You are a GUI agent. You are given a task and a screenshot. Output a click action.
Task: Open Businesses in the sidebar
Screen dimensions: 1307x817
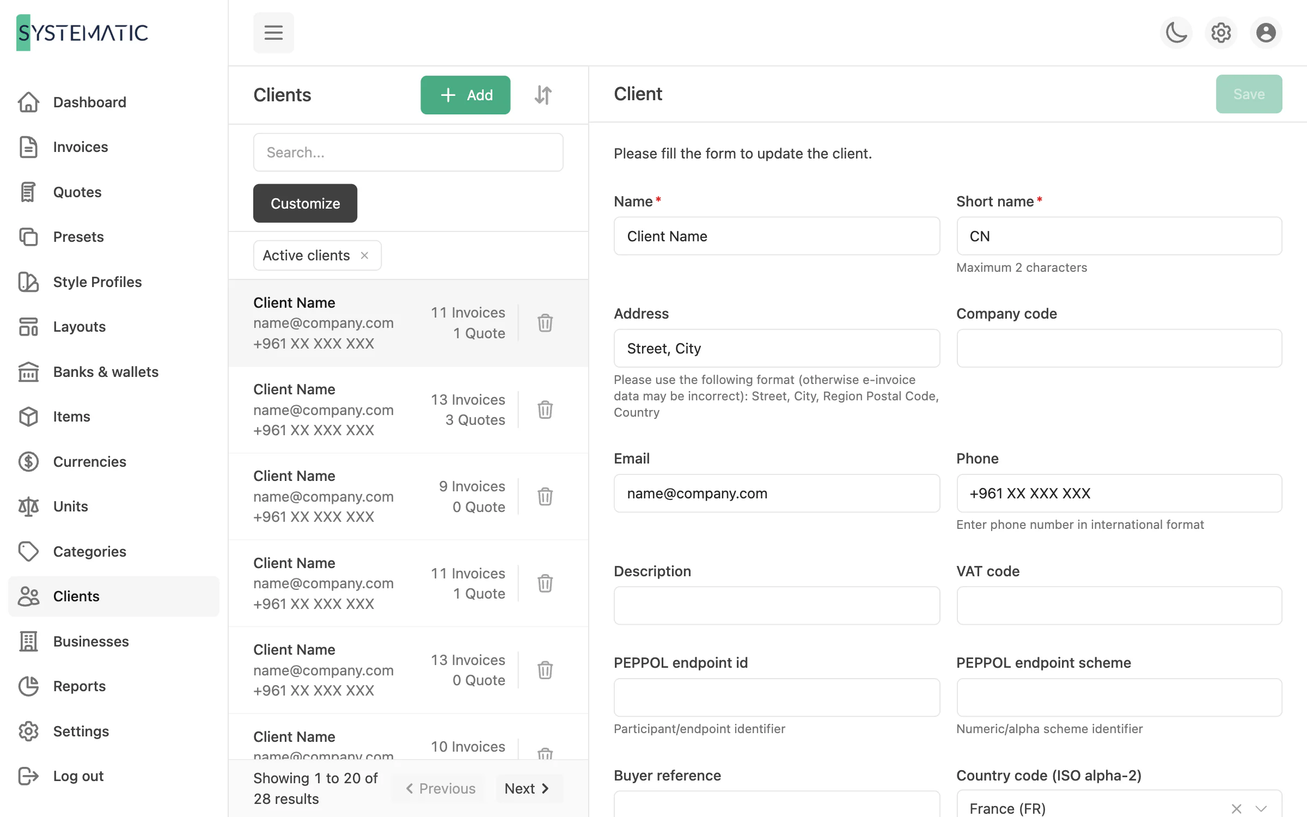click(x=113, y=641)
